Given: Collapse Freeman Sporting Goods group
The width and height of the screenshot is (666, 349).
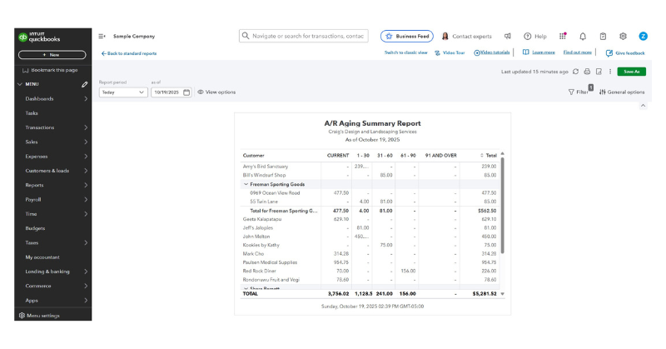Looking at the screenshot, I should coord(246,184).
